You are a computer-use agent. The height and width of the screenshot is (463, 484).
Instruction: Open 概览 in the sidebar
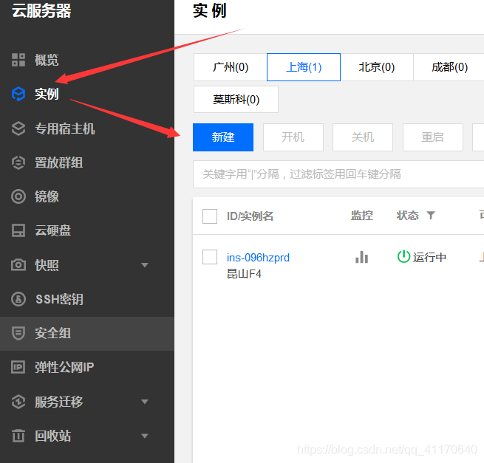coord(47,60)
